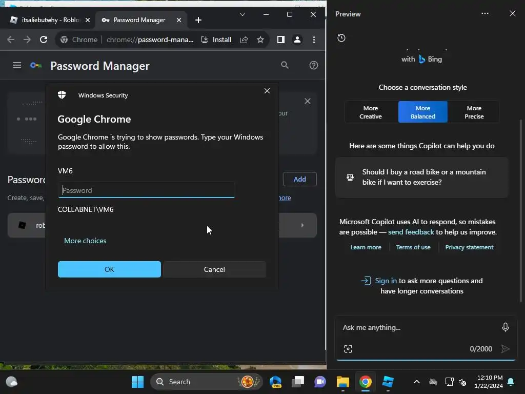Expand the roblox password entry arrow
Viewport: 525px width, 394px height.
point(302,225)
